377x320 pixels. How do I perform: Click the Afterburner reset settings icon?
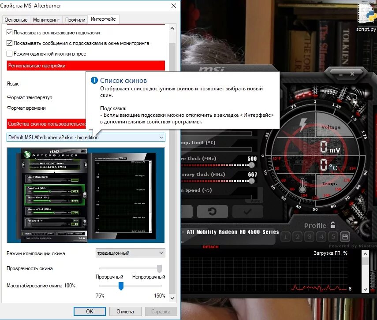click(x=212, y=211)
